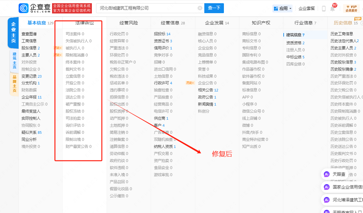Click the Qcc 企查查 logo
The width and height of the screenshot is (363, 213).
(x=34, y=8)
